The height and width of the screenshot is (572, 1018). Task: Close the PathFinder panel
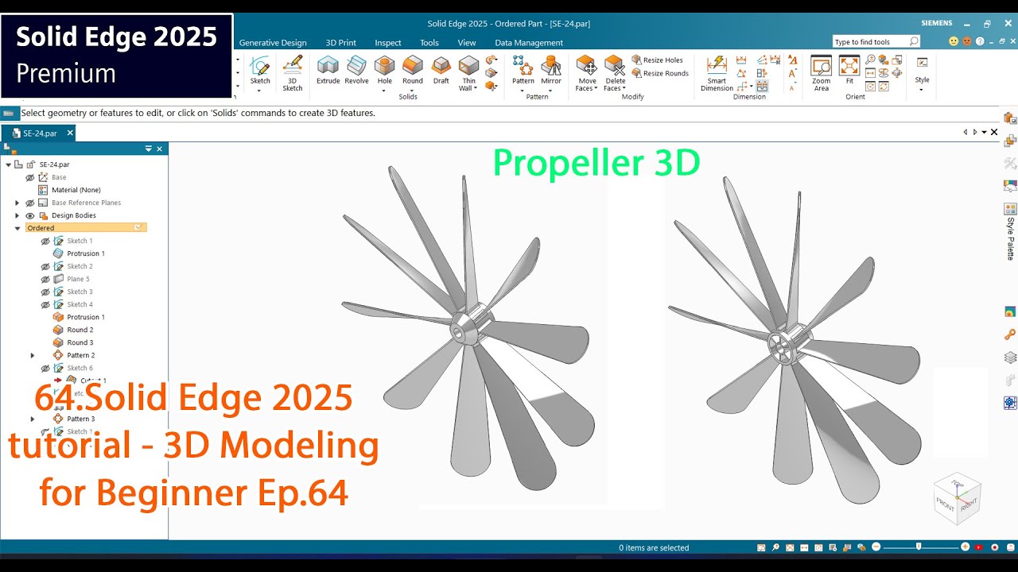coord(159,149)
